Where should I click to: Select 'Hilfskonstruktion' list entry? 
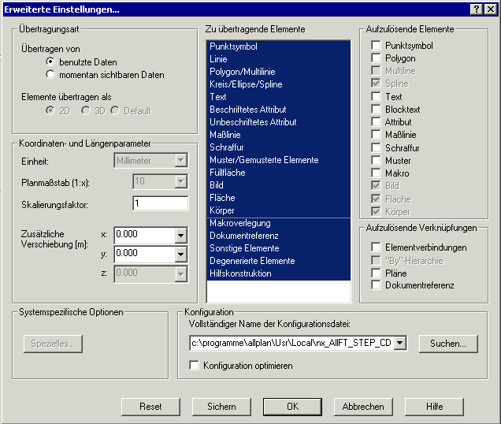279,273
